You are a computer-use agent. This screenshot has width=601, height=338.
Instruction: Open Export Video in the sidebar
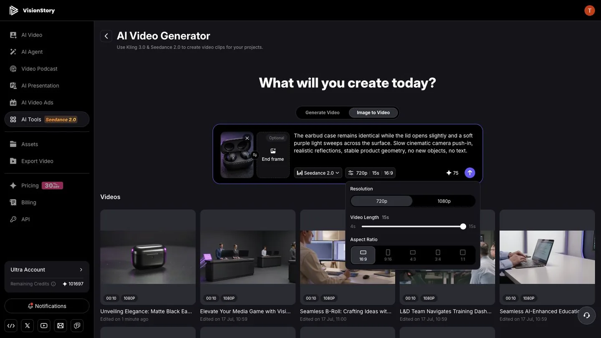tap(47, 161)
